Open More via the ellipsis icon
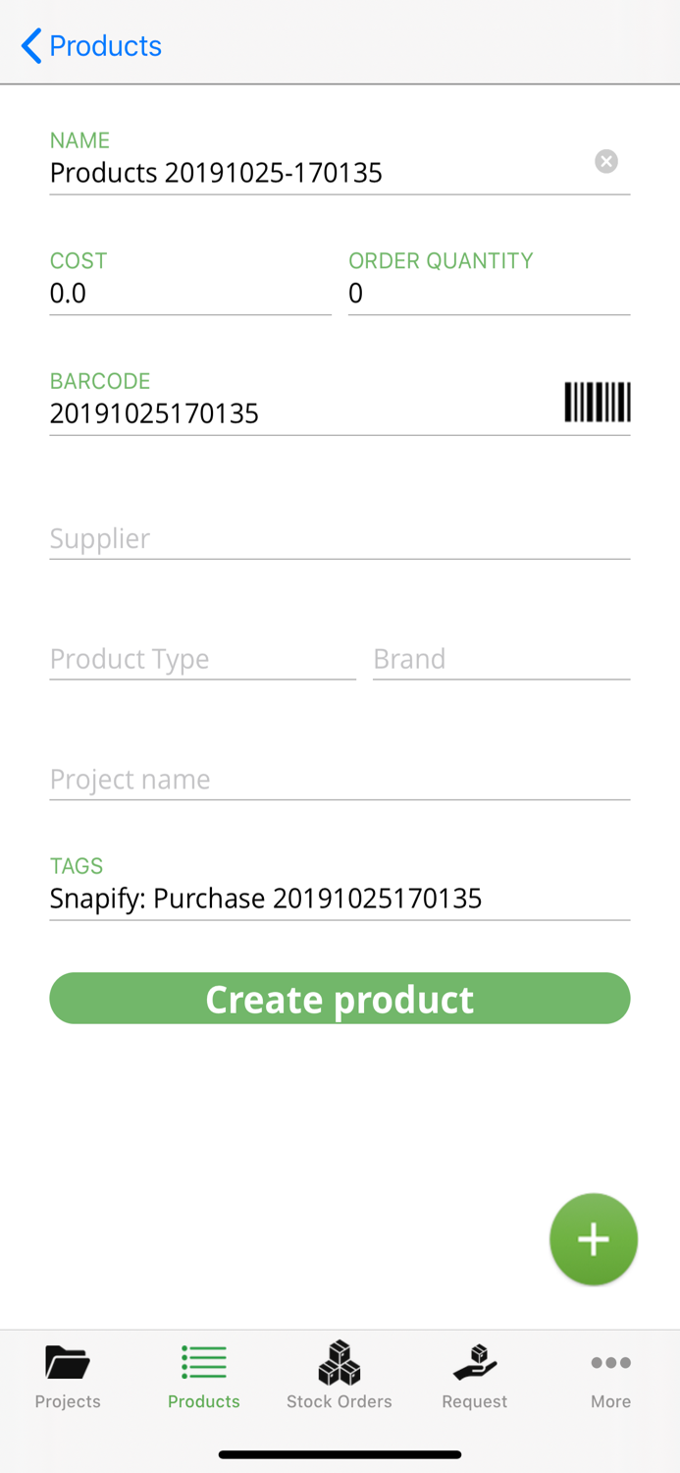The image size is (680, 1473). tap(609, 1362)
